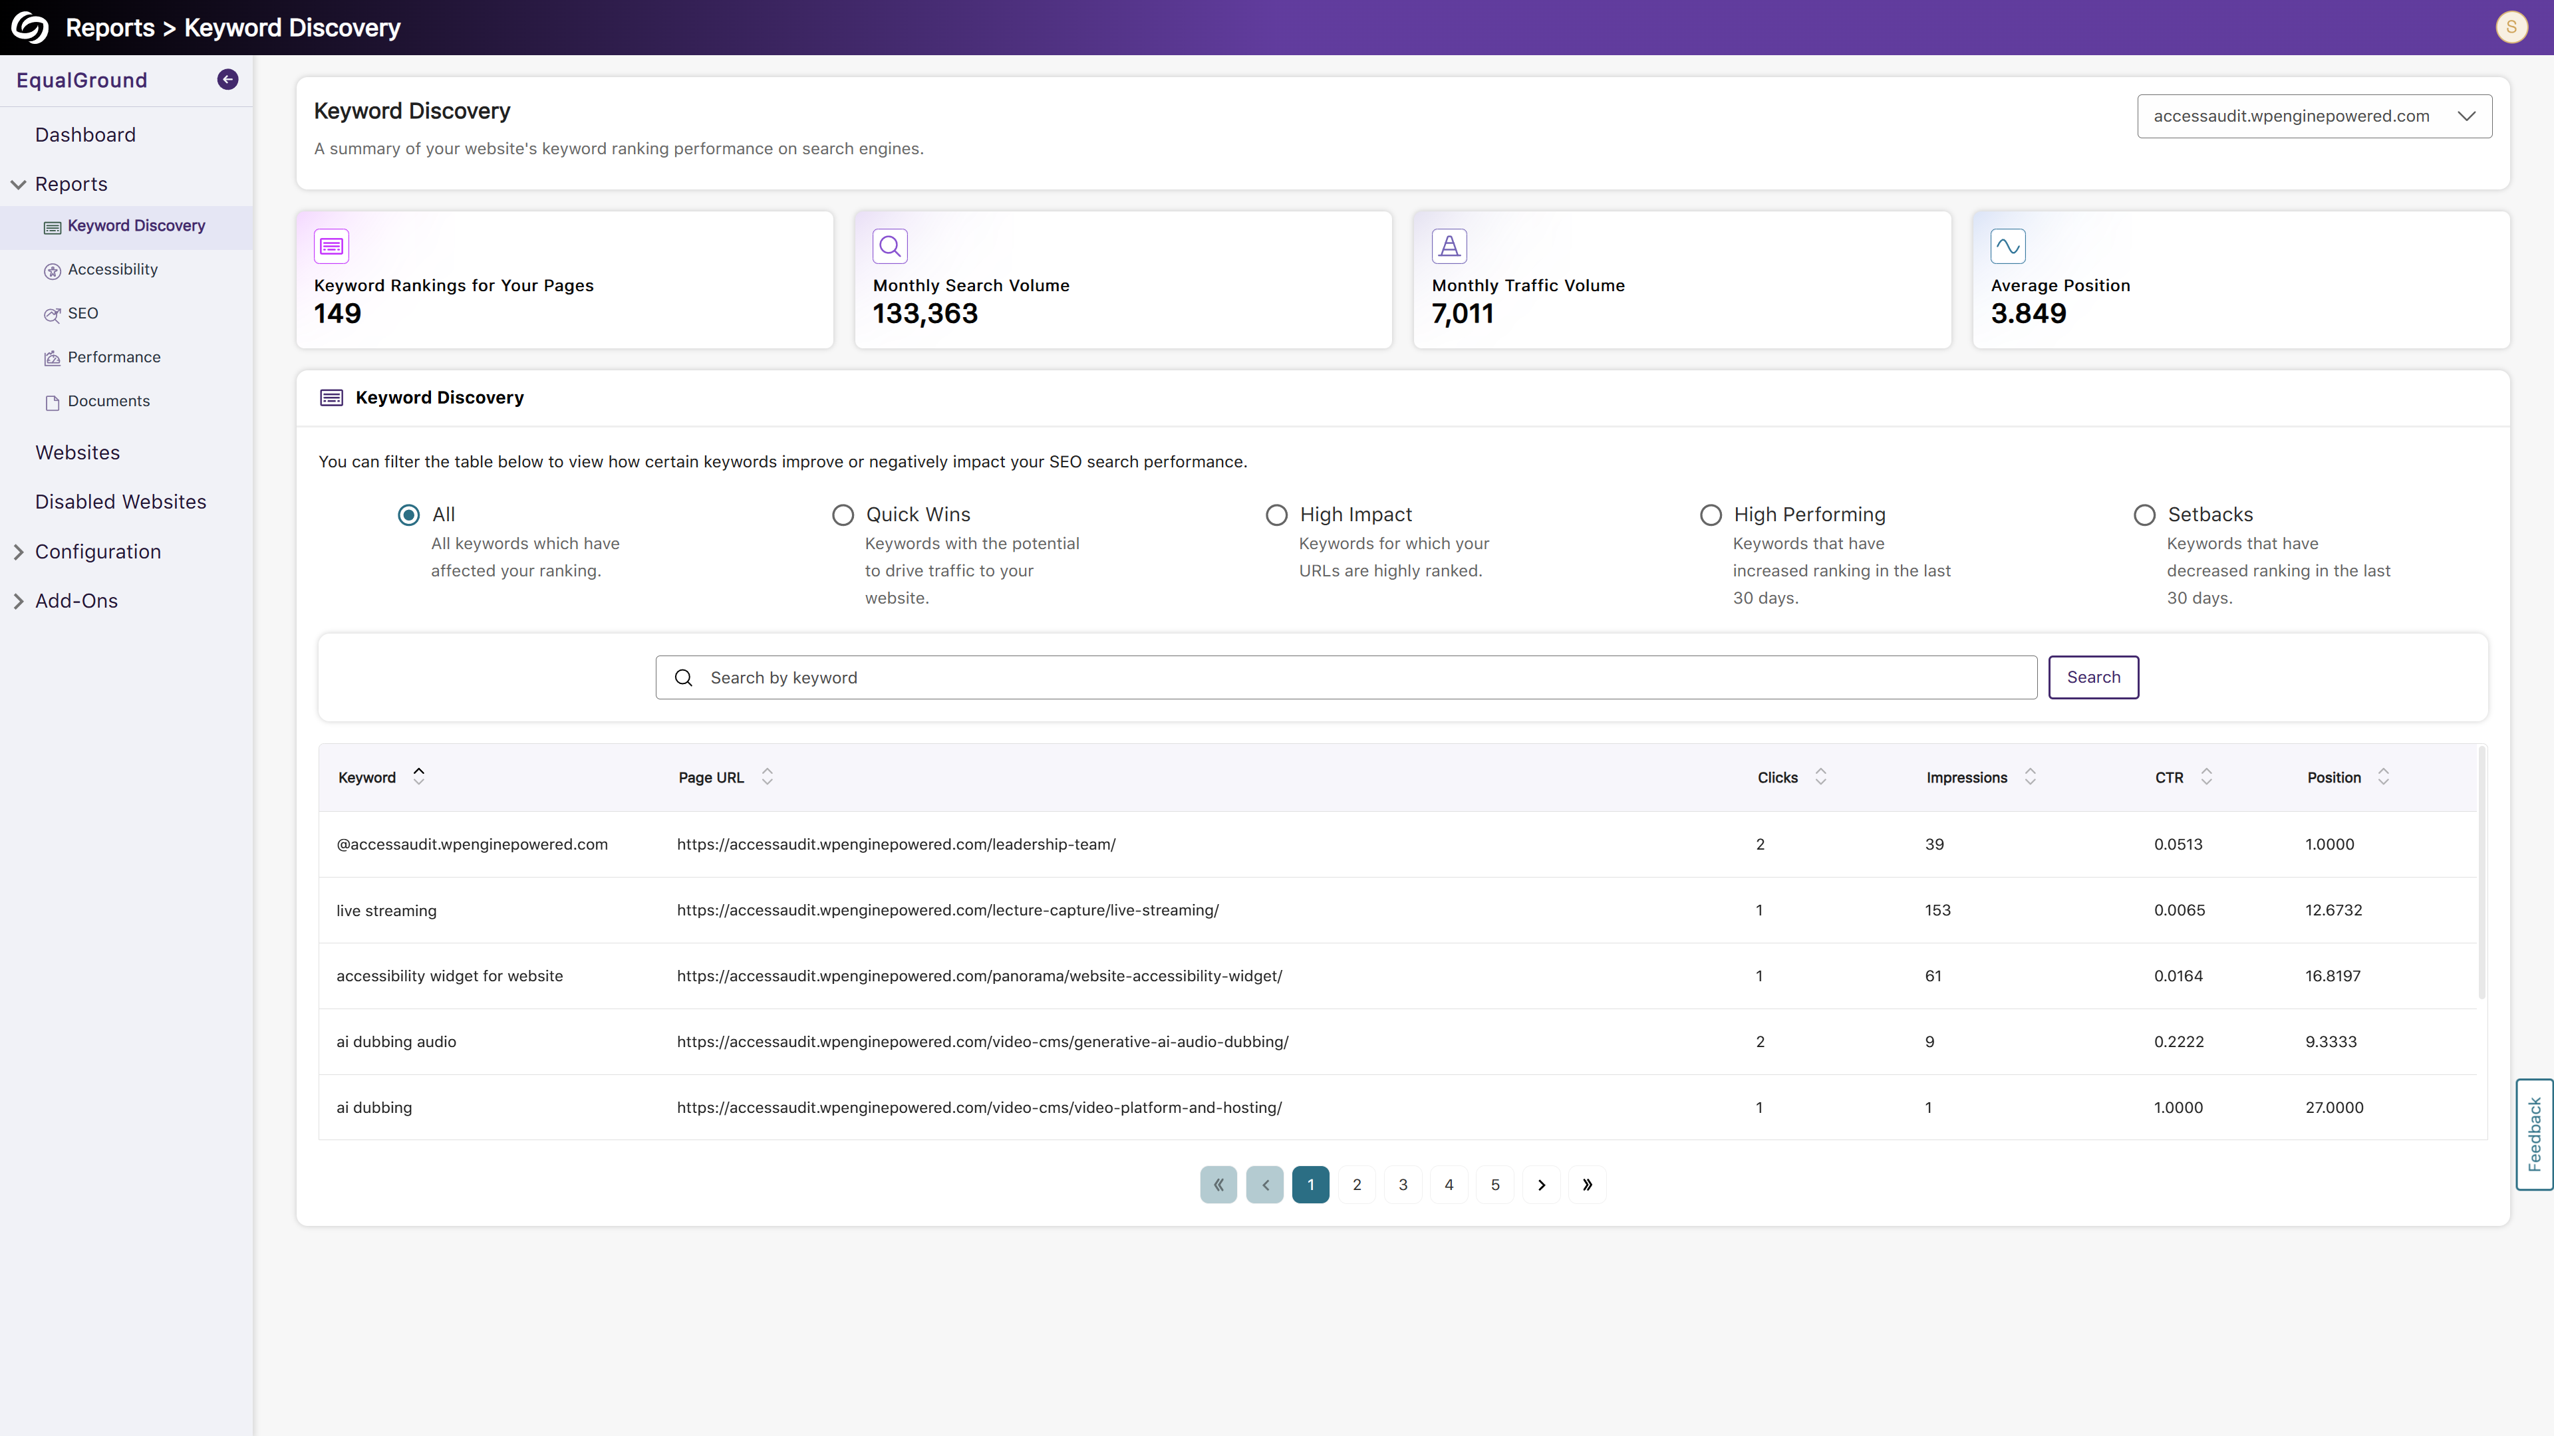This screenshot has height=1436, width=2554.
Task: Go to Performance report in sidebar
Action: click(x=113, y=357)
